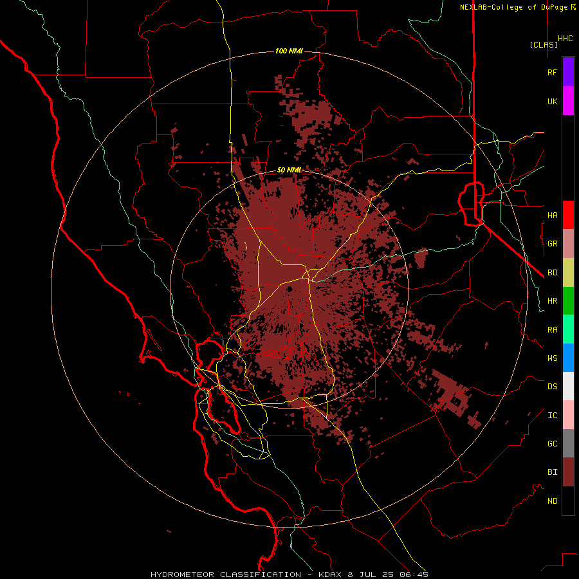Click the BI legend label
The width and height of the screenshot is (579, 579).
[552, 472]
